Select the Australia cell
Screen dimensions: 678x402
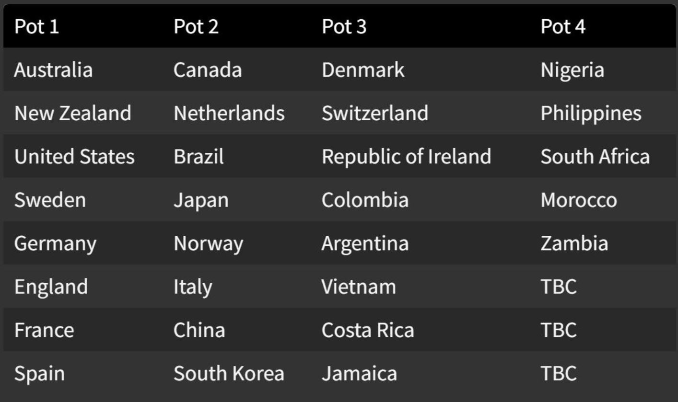53,70
